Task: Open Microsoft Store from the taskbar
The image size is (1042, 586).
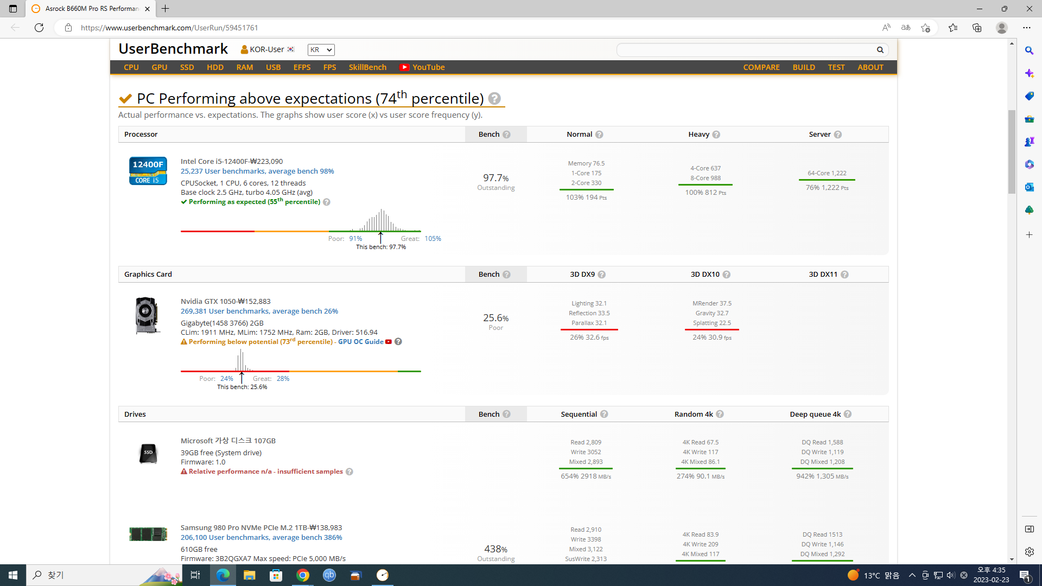Action: coord(276,575)
